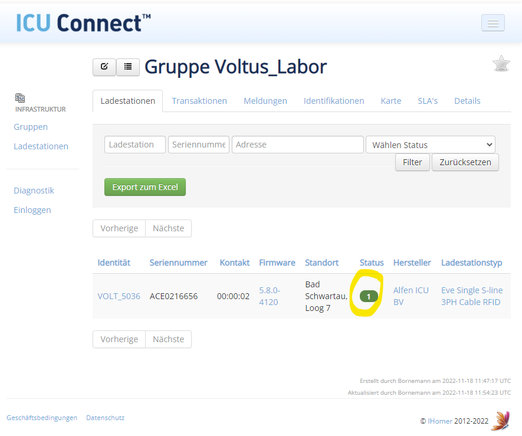522x436 pixels.
Task: Click the edit group pencil icon button
Action: 104,67
